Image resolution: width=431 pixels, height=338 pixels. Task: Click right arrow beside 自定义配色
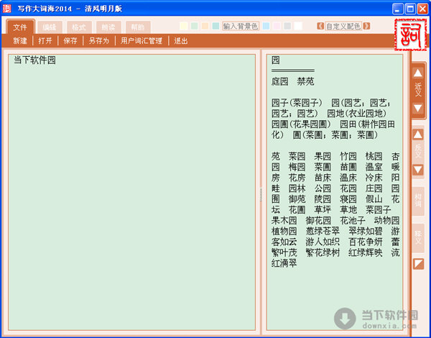point(366,27)
